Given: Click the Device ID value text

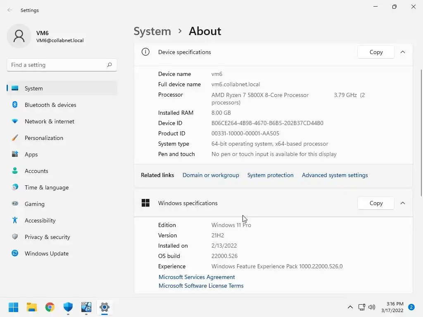Looking at the screenshot, I should click(267, 123).
